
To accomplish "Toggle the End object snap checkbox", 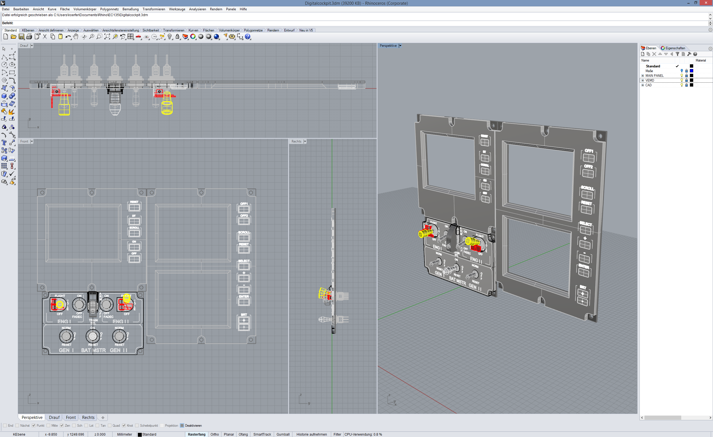I will [x=5, y=425].
